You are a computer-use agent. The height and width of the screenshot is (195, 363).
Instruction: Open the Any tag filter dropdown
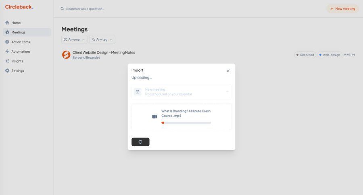click(102, 39)
